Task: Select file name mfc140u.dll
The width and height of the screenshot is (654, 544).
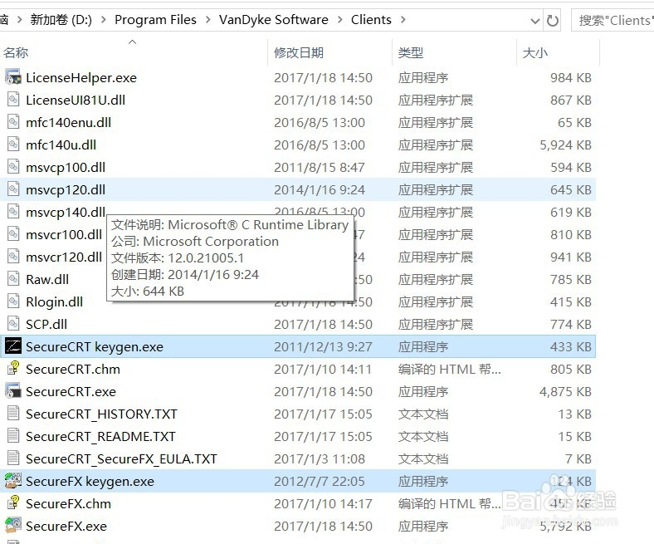Action: pyautogui.click(x=61, y=145)
